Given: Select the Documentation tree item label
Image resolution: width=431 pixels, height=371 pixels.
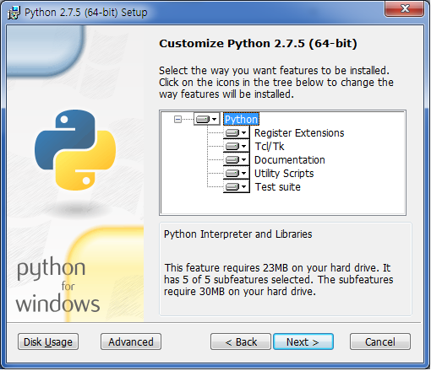Looking at the screenshot, I should 290,159.
